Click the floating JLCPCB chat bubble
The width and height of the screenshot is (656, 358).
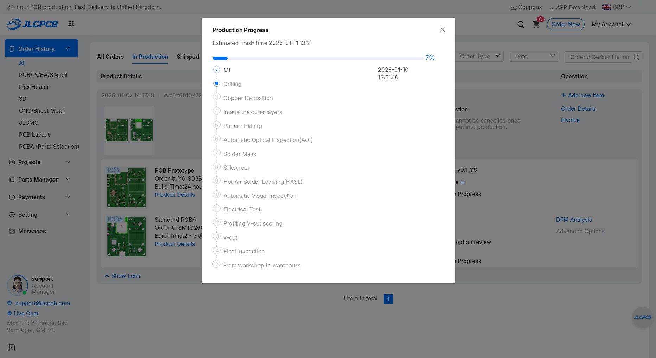point(642,317)
